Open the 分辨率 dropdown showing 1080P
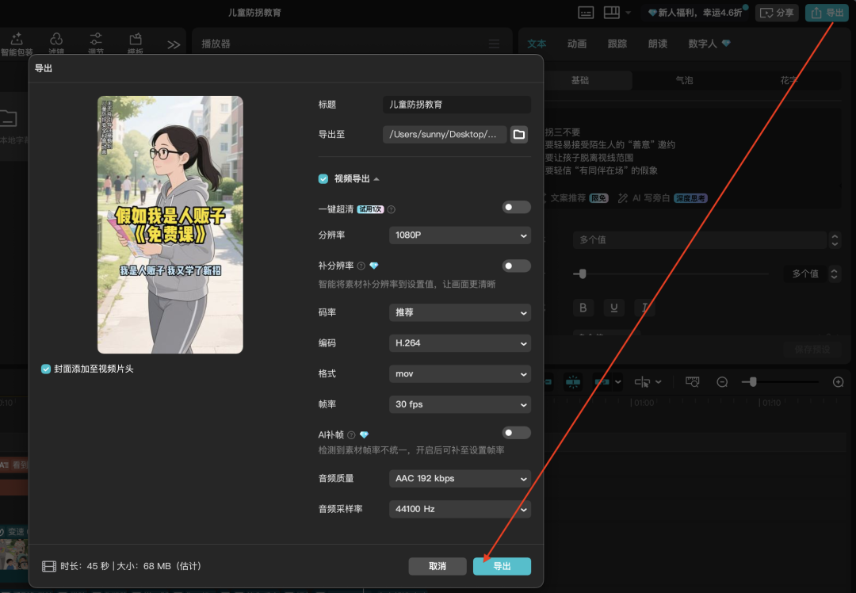 [460, 235]
